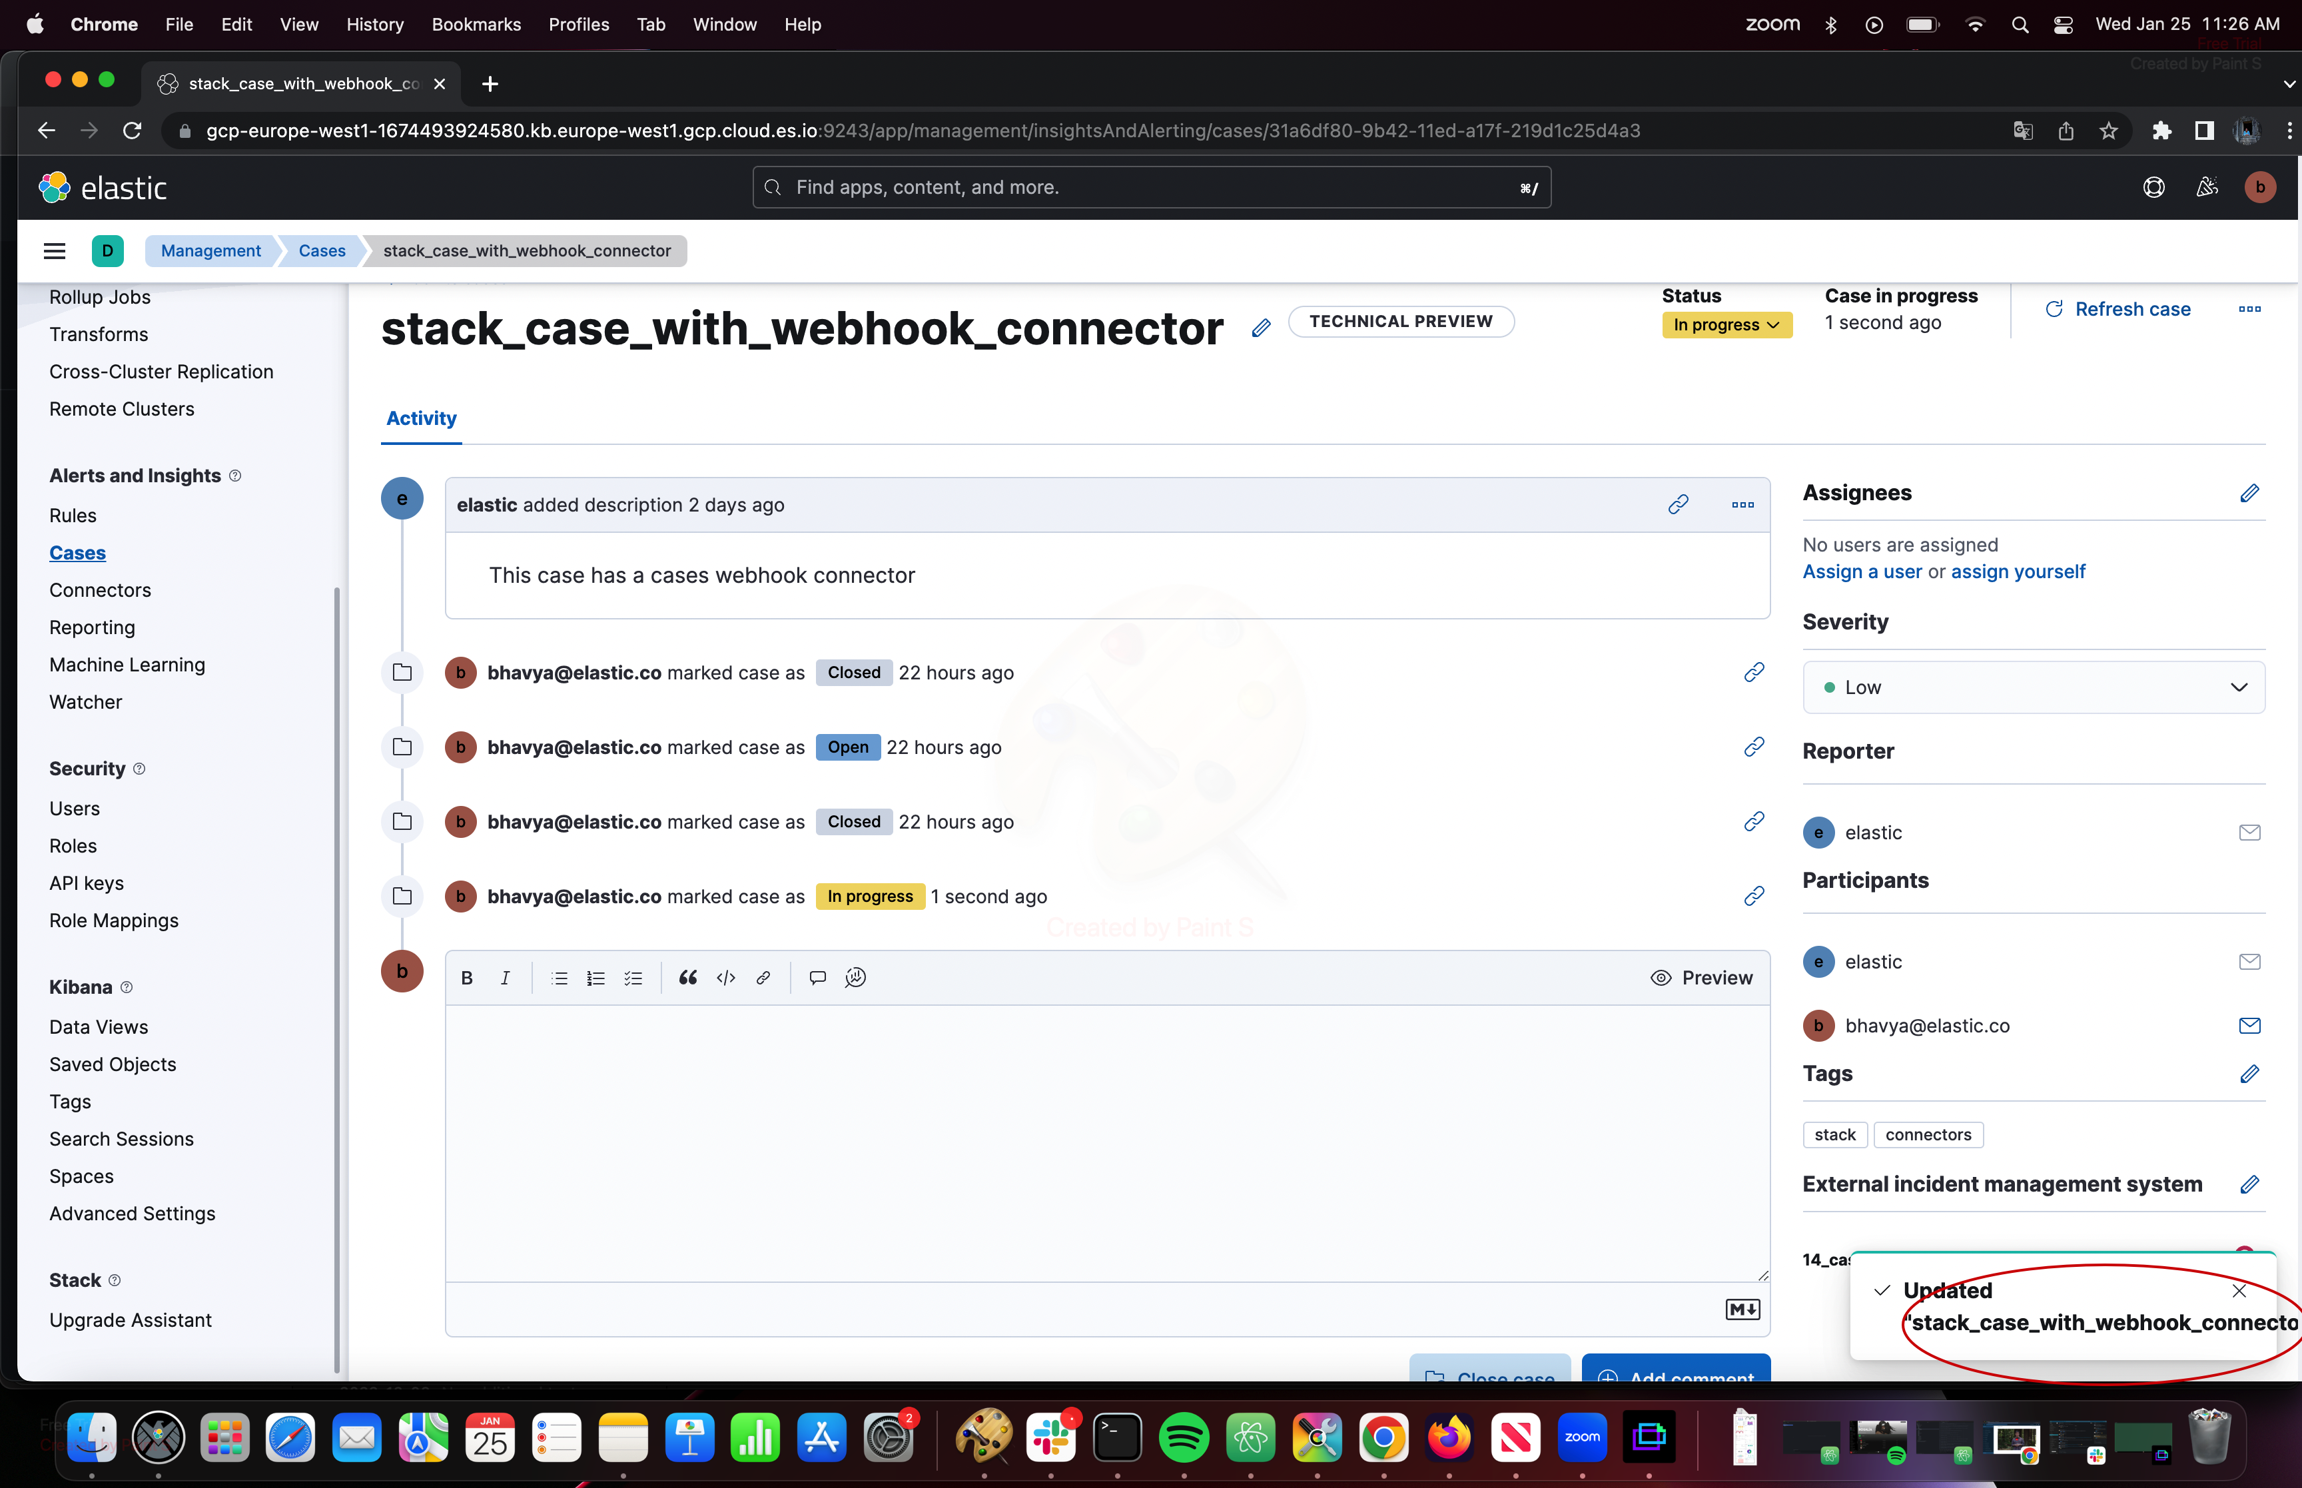Open the View menu in menu bar
Viewport: 2302px width, 1488px height.
[298, 24]
